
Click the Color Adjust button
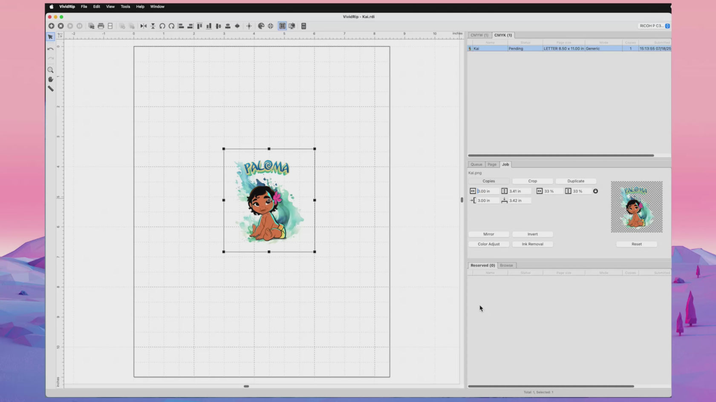pos(488,244)
